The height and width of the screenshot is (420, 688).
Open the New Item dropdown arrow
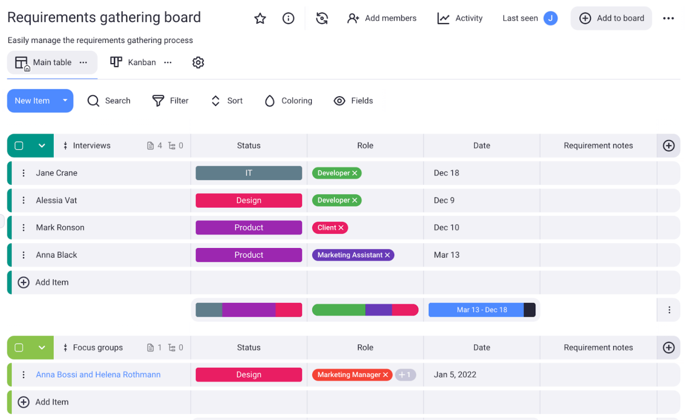pos(65,101)
